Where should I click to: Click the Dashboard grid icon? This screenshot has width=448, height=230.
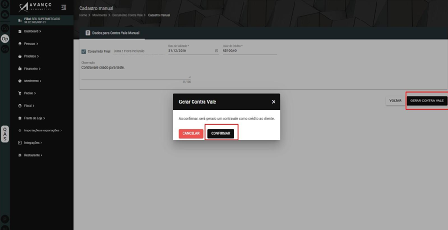[20, 31]
